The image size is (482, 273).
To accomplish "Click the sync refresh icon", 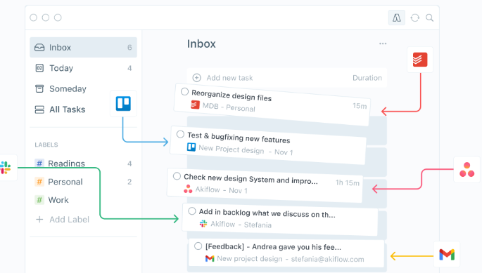I will click(415, 18).
